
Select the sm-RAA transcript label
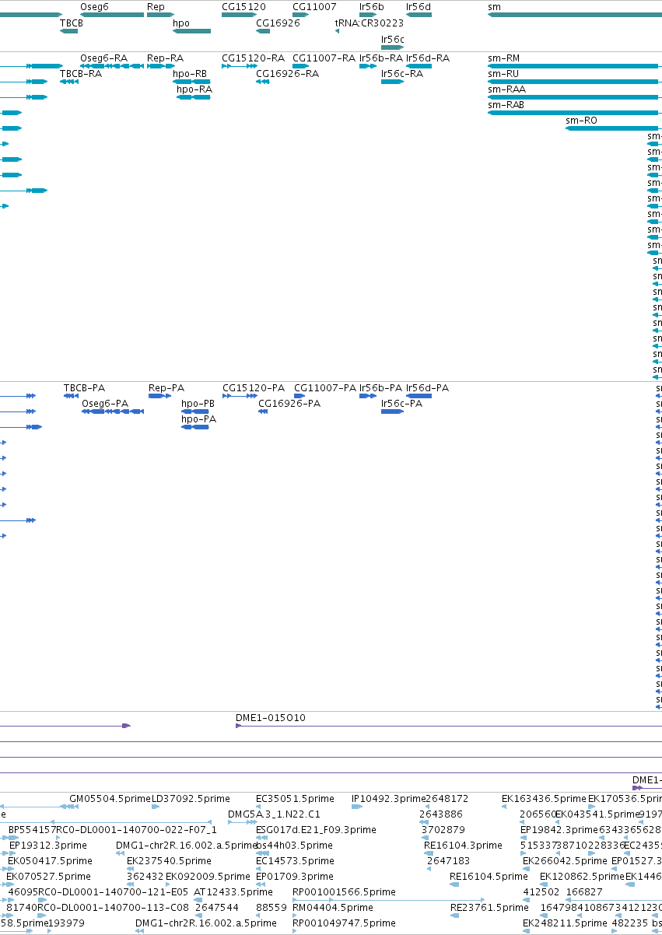pos(506,89)
